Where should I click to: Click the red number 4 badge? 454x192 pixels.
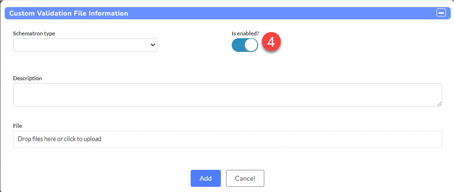(x=271, y=42)
